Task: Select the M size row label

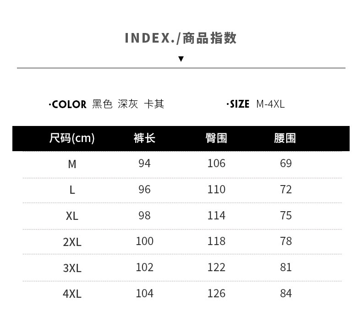Action: (x=72, y=164)
